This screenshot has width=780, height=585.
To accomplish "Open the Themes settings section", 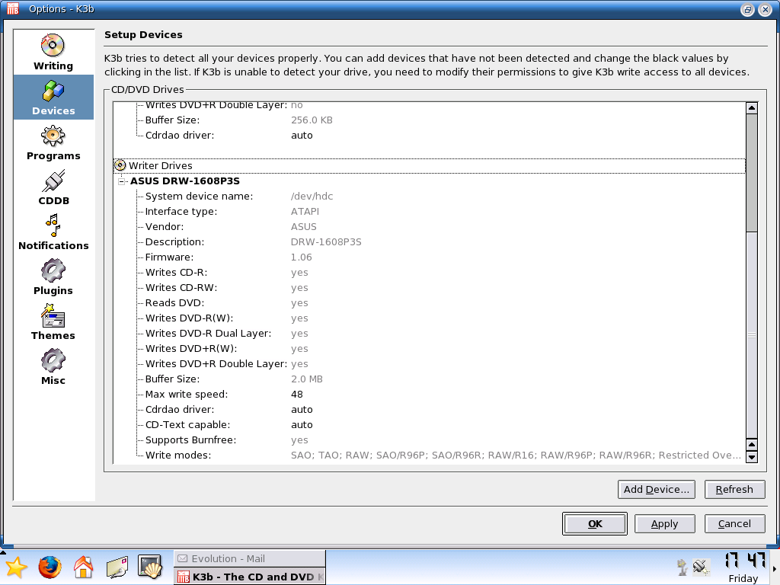I will tap(53, 322).
